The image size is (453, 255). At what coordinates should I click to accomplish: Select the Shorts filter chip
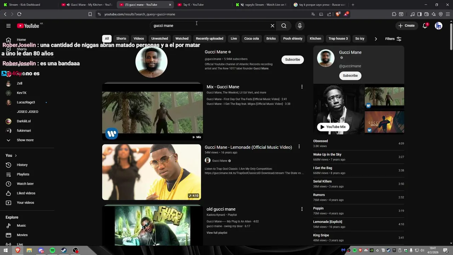click(x=121, y=39)
